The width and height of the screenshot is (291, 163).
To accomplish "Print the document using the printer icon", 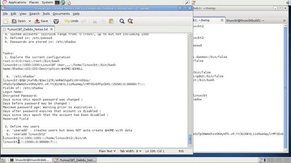I will coord(56,21).
